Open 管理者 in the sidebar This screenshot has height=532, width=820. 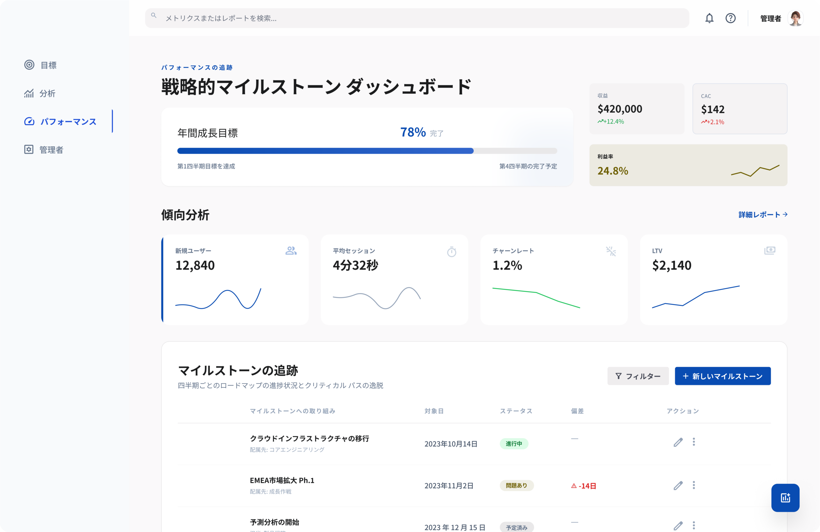(x=51, y=150)
